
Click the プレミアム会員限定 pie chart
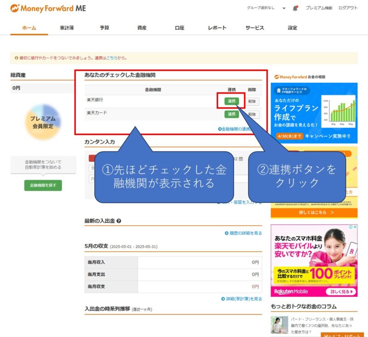[x=43, y=122]
